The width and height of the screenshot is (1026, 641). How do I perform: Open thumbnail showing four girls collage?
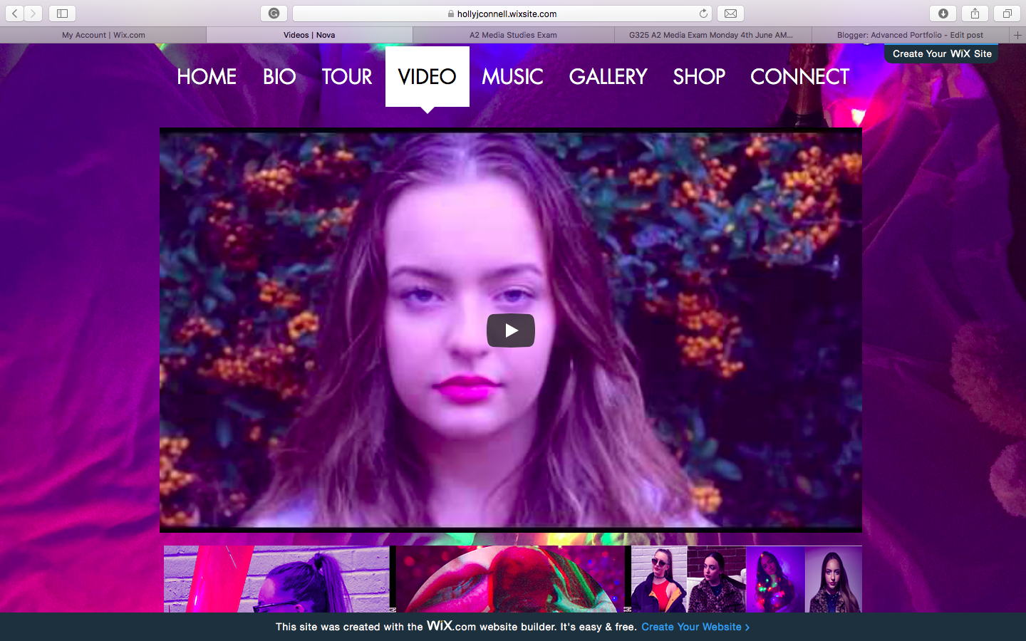pyautogui.click(x=746, y=579)
